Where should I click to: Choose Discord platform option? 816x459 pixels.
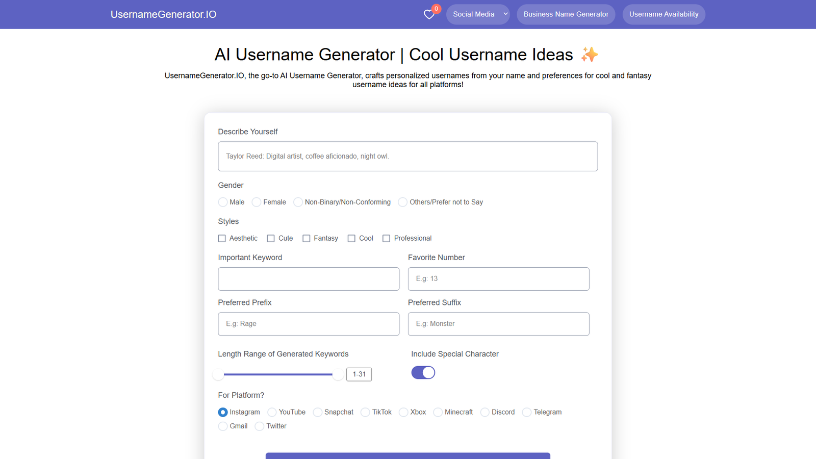point(485,412)
